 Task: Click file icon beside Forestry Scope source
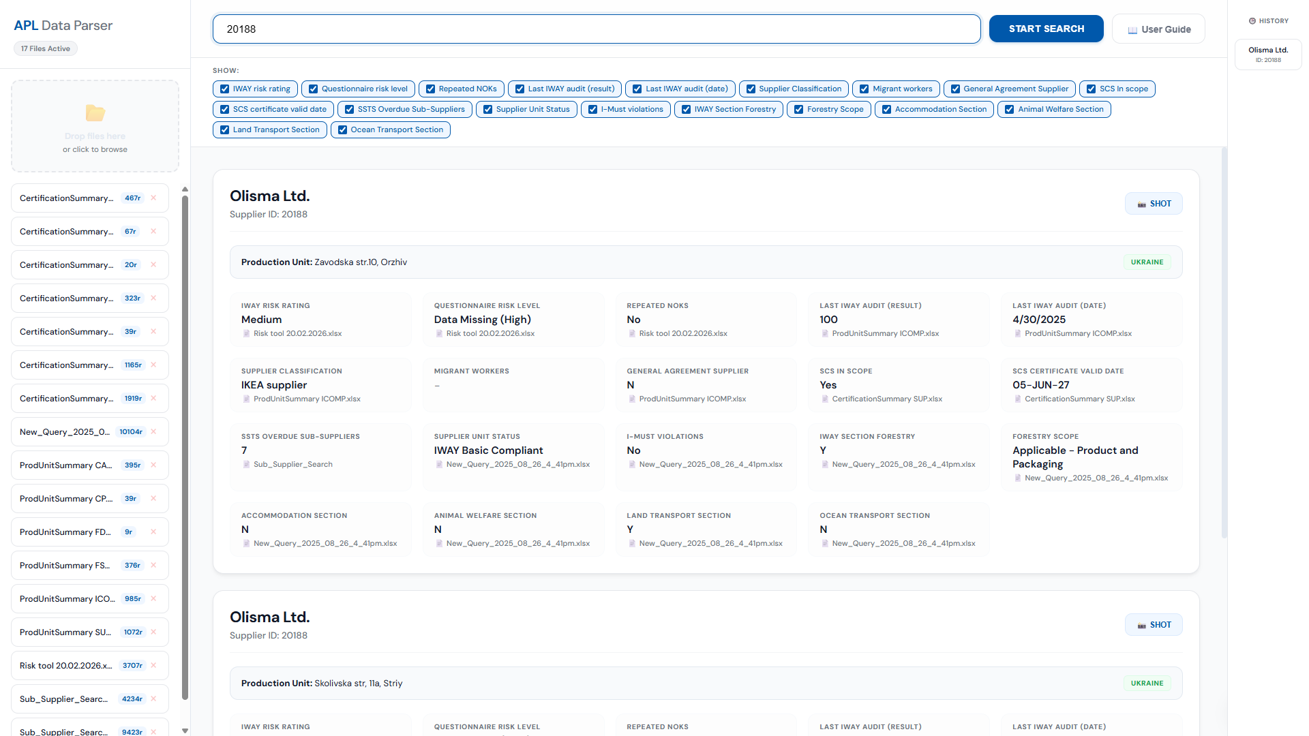point(1018,478)
